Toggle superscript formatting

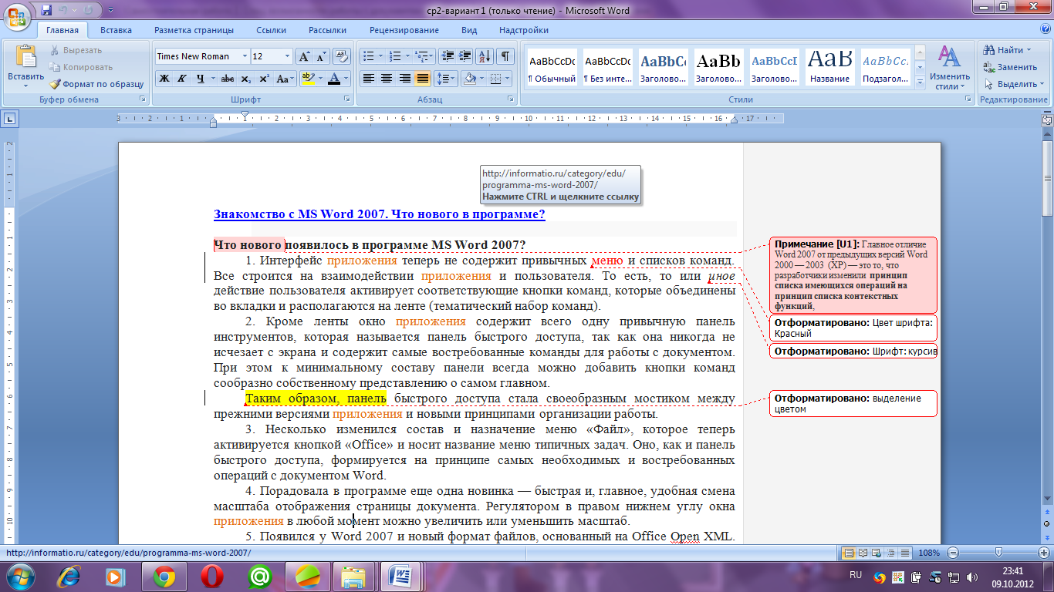point(264,79)
